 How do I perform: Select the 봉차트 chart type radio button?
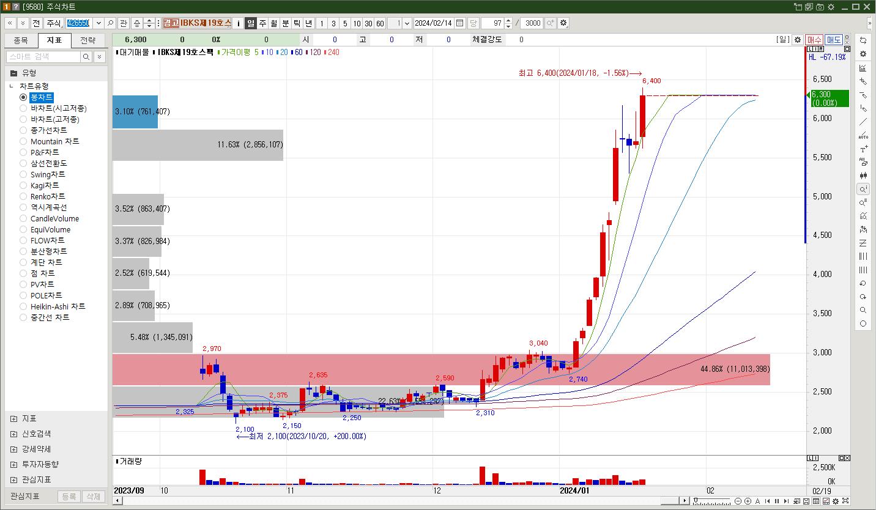click(x=23, y=97)
